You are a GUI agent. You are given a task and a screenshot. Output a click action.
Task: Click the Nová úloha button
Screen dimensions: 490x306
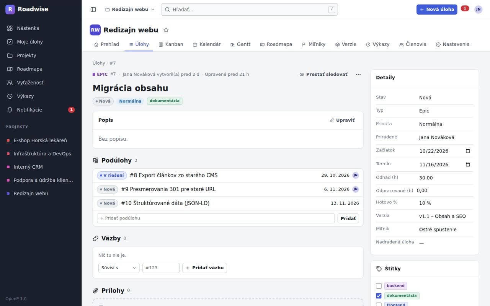coord(437,10)
